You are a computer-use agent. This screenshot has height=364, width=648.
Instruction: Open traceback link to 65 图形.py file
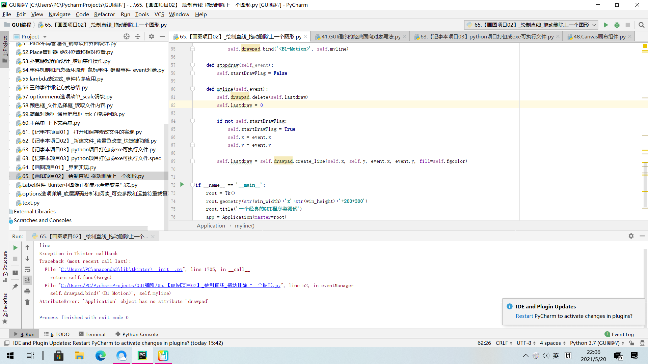point(170,285)
